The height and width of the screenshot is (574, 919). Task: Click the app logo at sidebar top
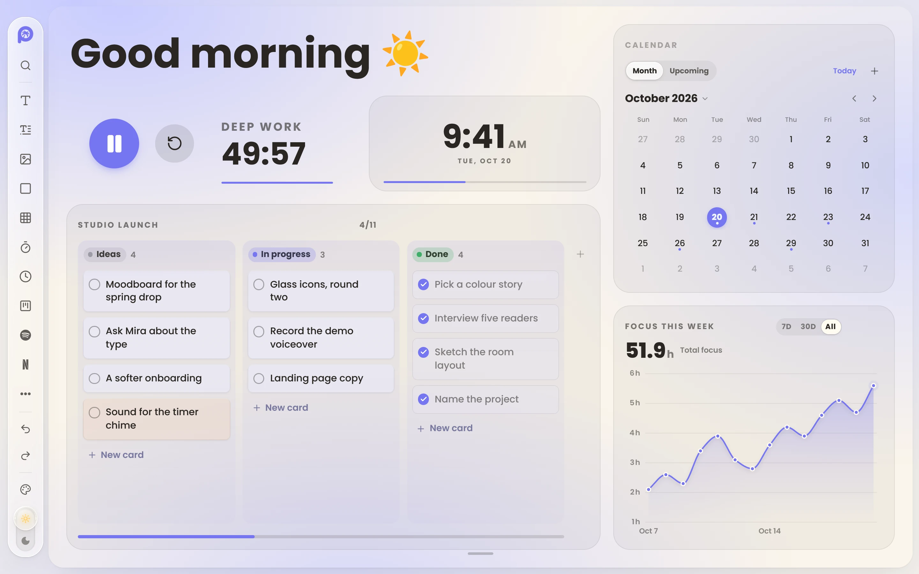[x=26, y=34]
